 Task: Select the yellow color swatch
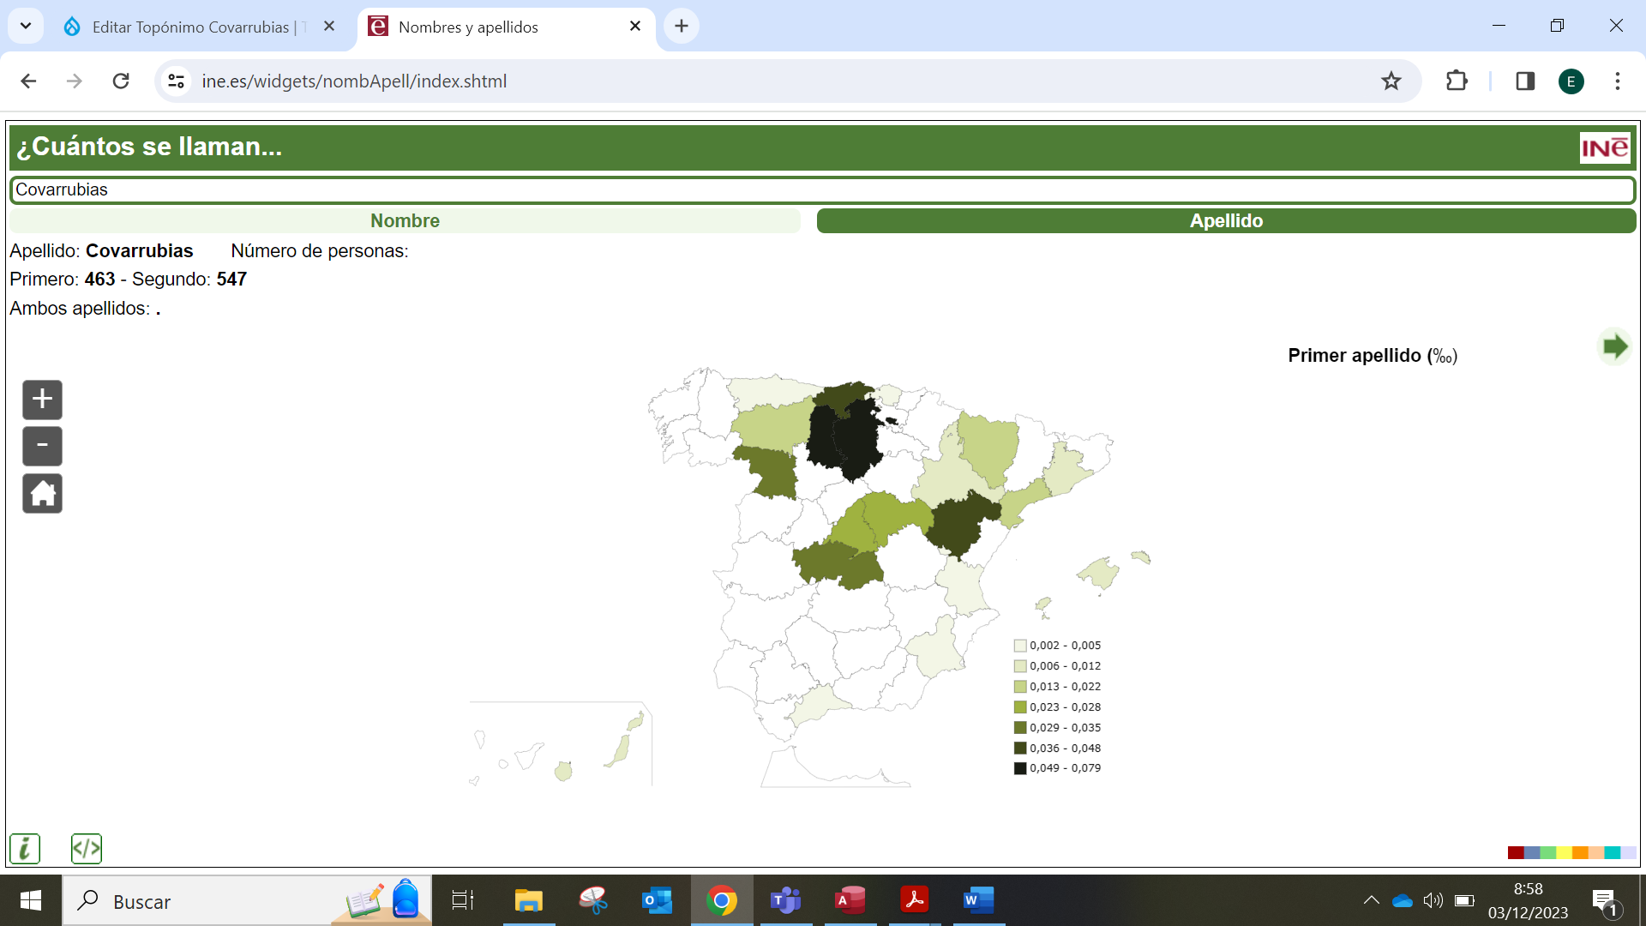(1564, 853)
